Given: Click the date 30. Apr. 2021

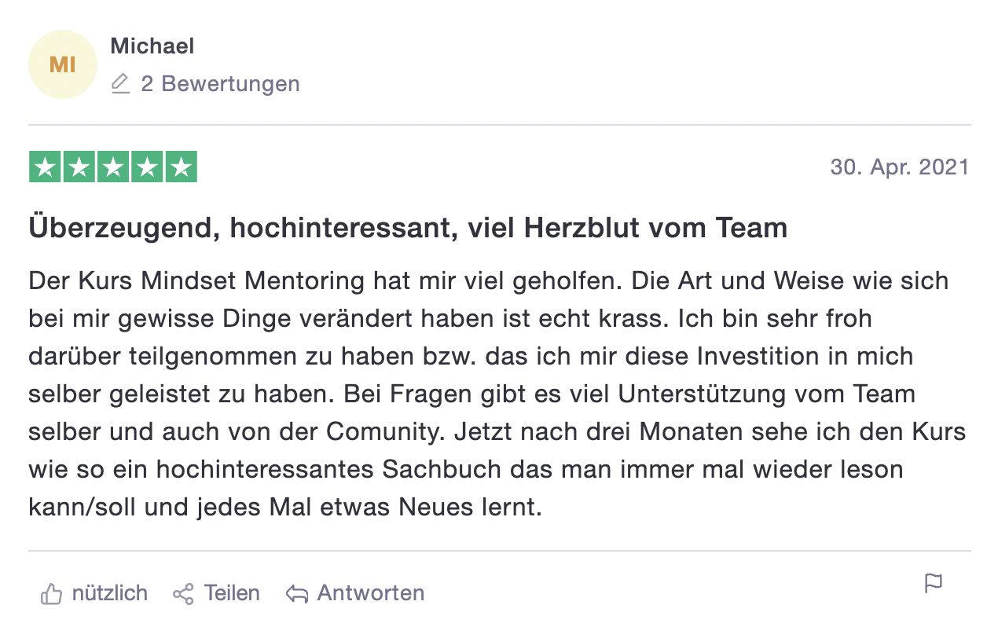Looking at the screenshot, I should coord(900,167).
